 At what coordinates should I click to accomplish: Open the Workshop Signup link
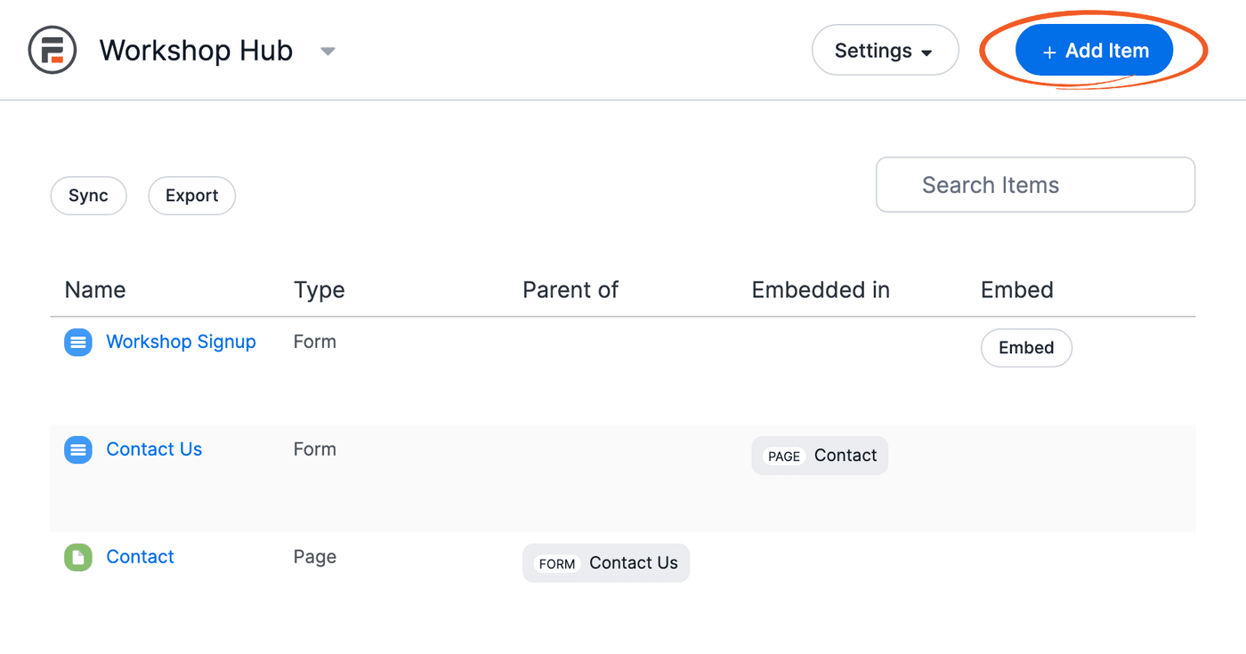[x=181, y=342]
